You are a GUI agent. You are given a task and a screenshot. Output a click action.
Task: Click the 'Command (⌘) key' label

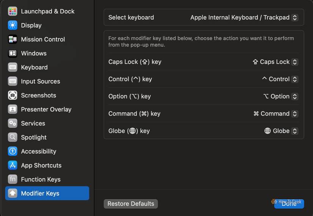(x=134, y=114)
